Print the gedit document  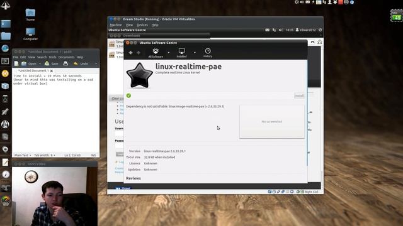tap(65, 63)
